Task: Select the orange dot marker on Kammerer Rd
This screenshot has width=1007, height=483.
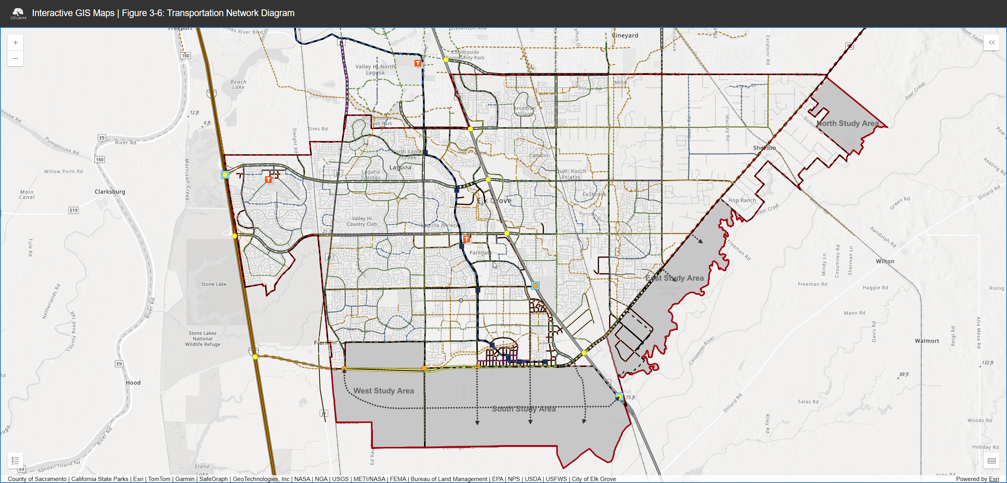Action: click(424, 368)
